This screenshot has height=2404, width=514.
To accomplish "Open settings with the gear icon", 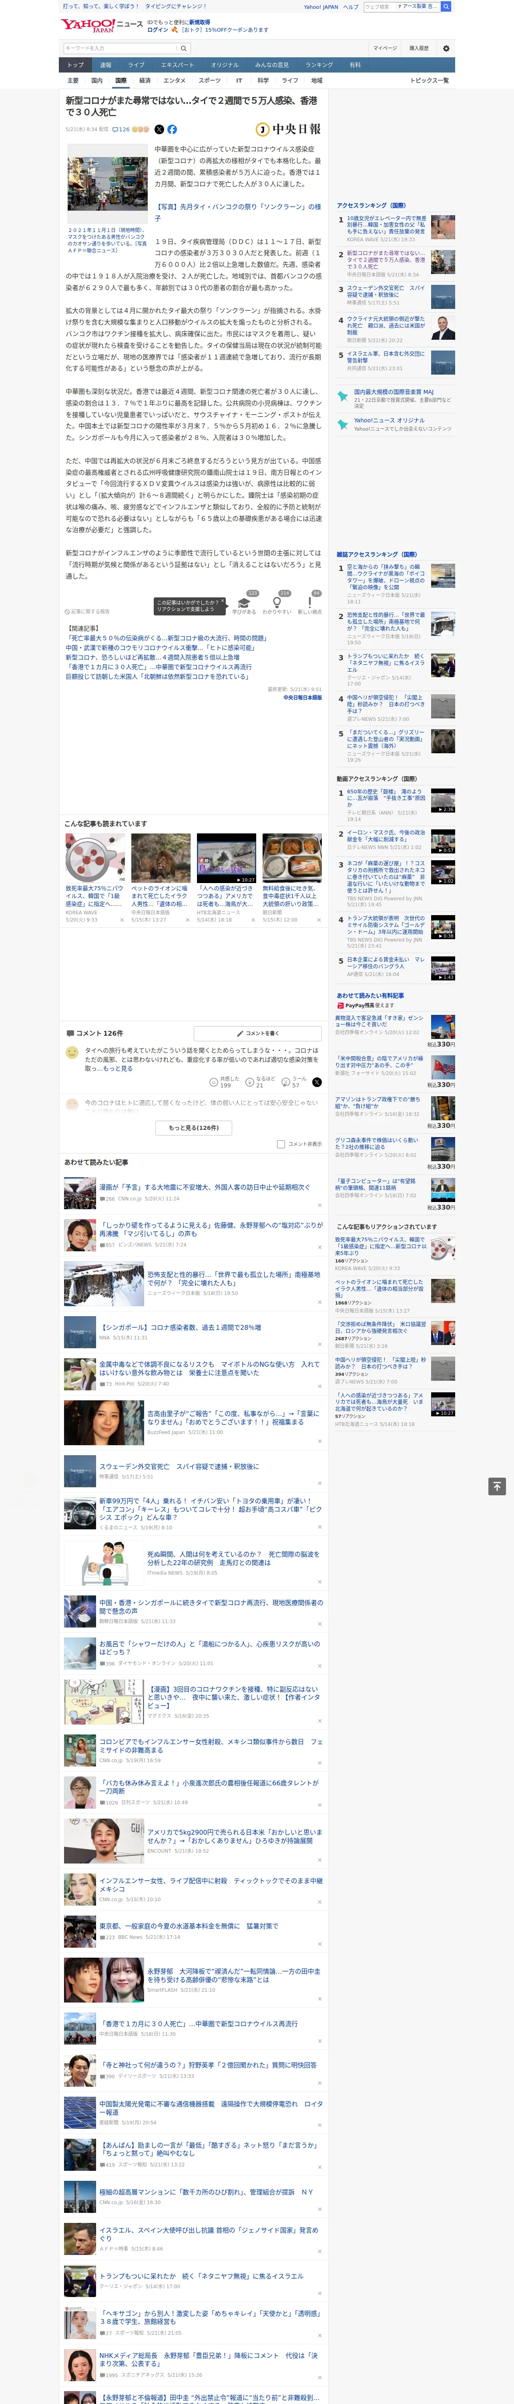I will click(x=446, y=48).
